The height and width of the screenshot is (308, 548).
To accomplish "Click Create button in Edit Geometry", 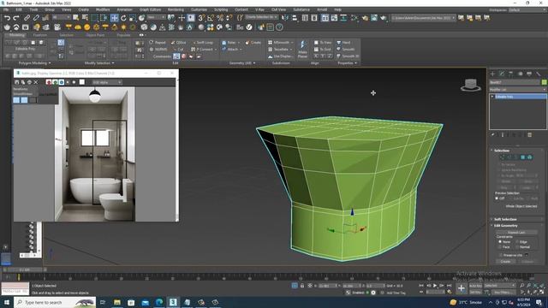I will pos(505,262).
